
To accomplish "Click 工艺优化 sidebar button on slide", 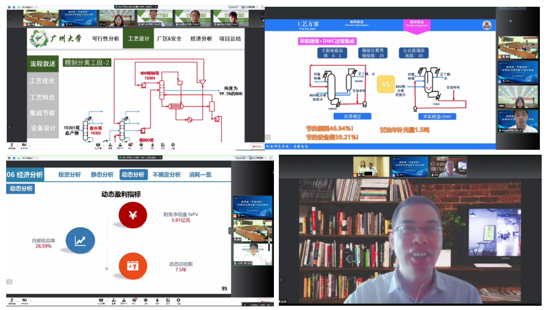I will coord(43,81).
